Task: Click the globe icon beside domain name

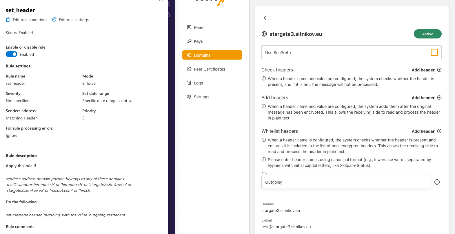Action: (264, 34)
